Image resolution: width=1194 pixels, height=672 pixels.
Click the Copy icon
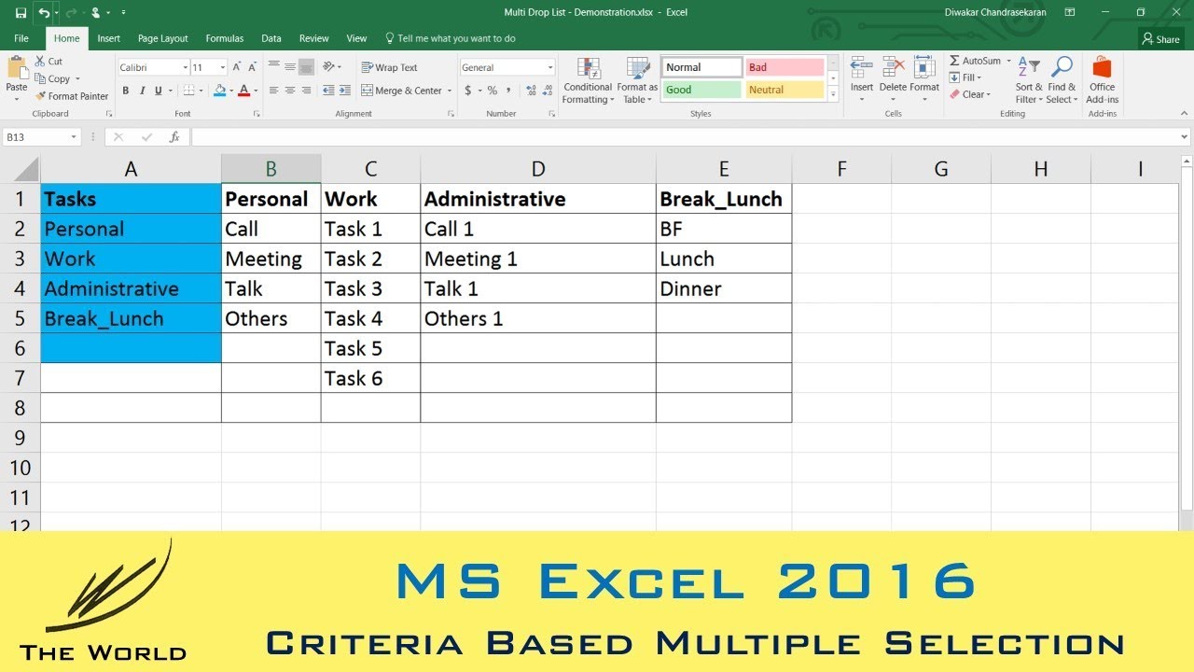(x=41, y=79)
